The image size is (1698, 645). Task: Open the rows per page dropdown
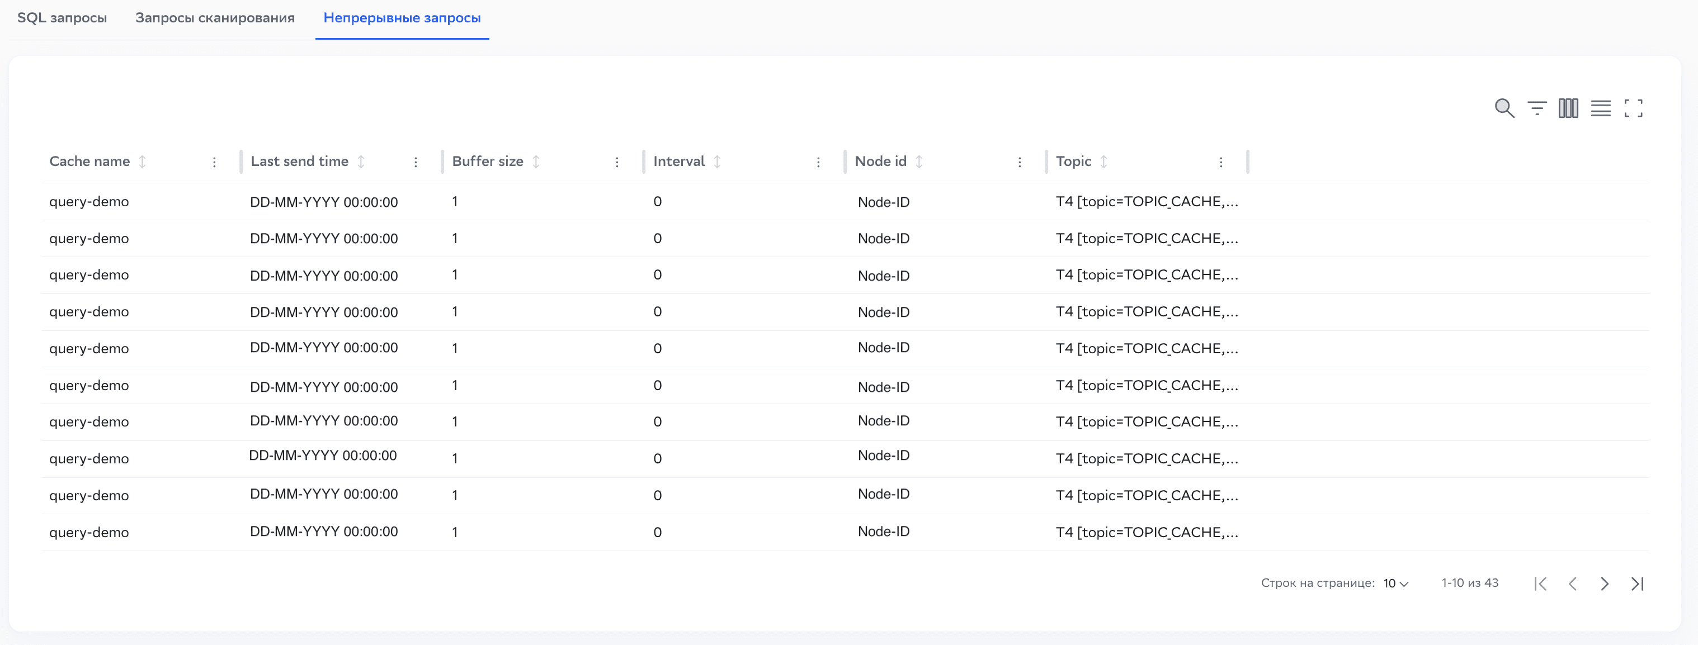pyautogui.click(x=1395, y=584)
